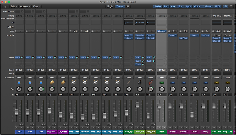
Task: Click the Tom3 stereo input format icon
Action: [x=16, y=31]
